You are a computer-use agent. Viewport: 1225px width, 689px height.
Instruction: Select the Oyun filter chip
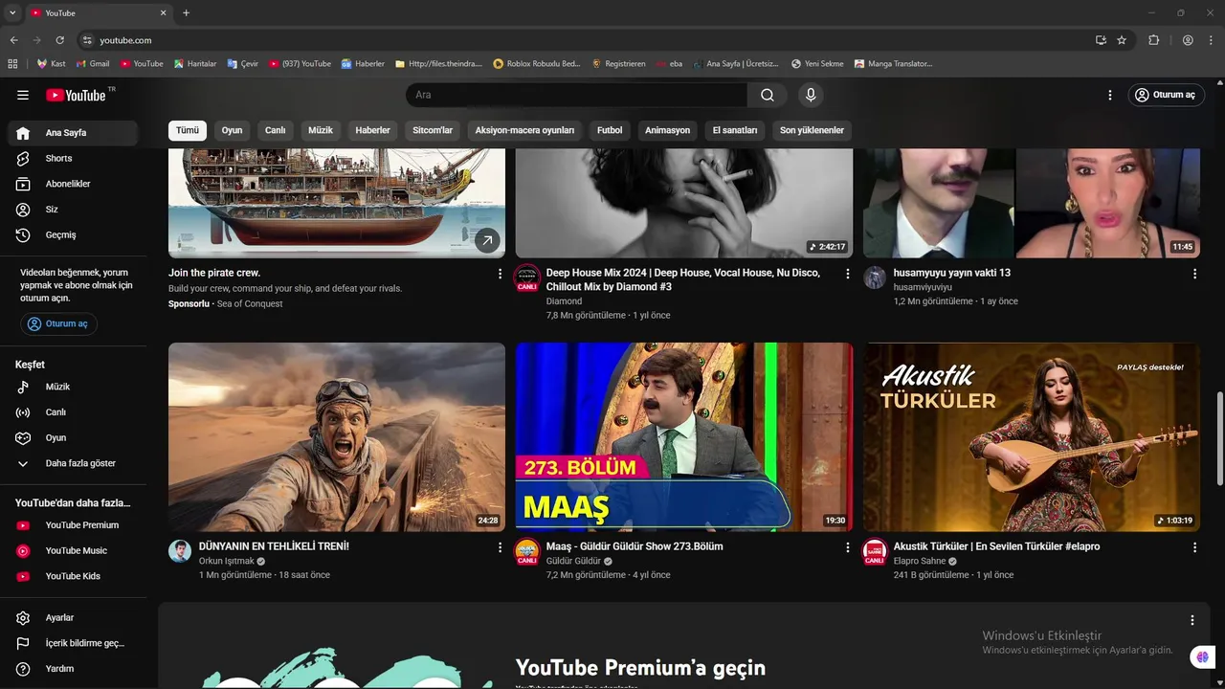pos(232,130)
